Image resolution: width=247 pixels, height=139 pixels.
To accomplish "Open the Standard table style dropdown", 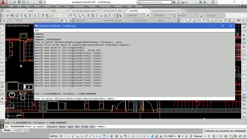I will tap(187, 15).
